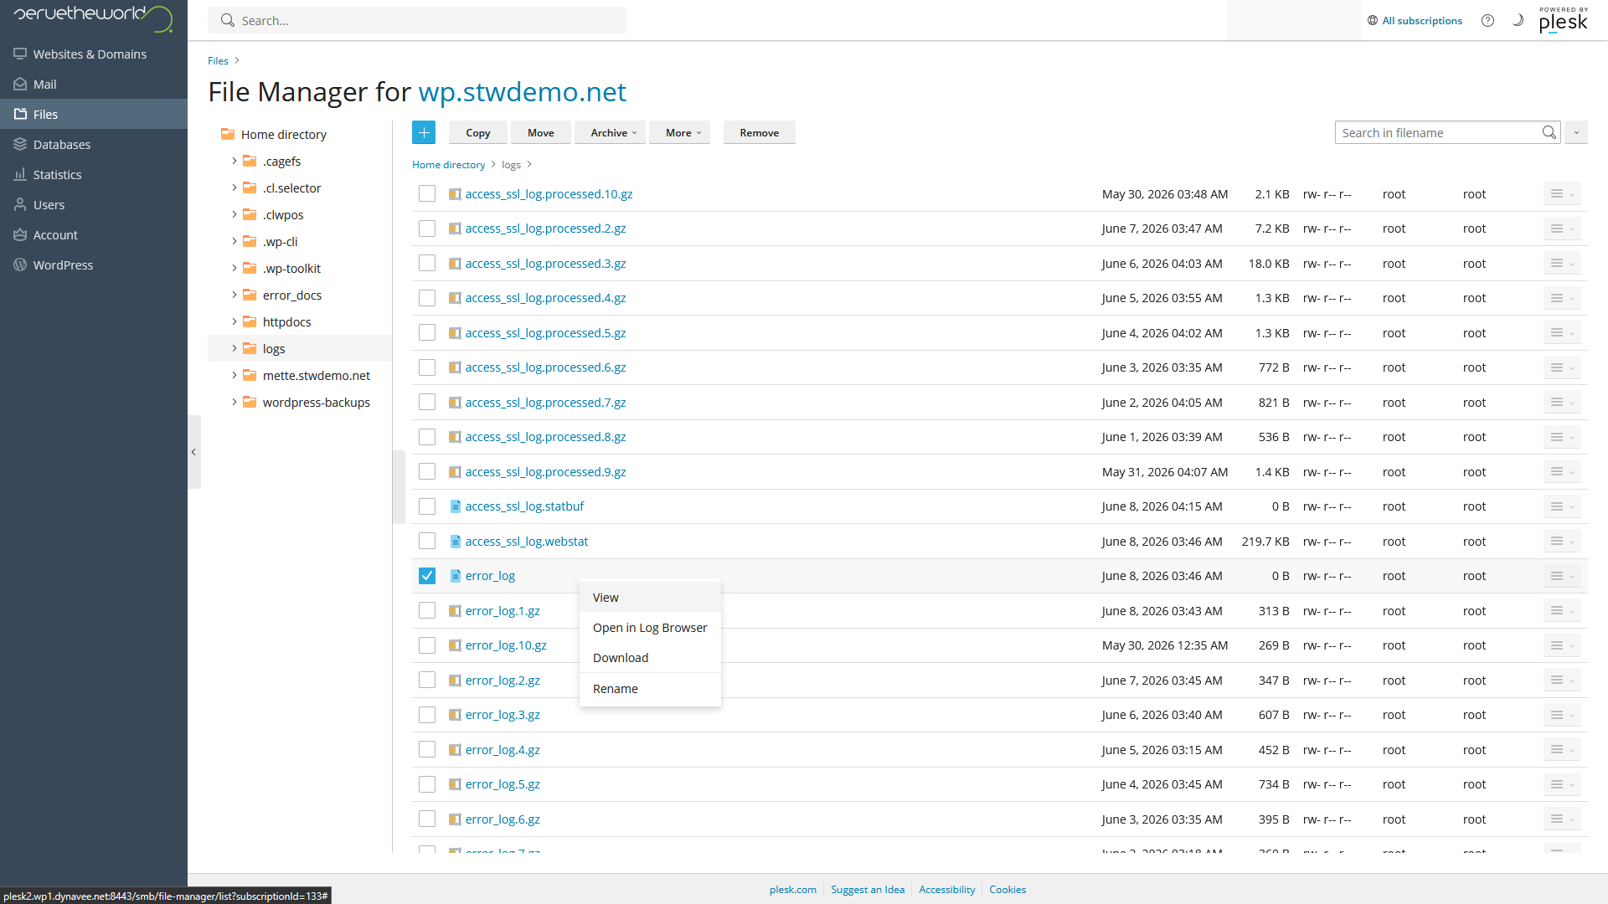Image resolution: width=1608 pixels, height=904 pixels.
Task: Check error_log.6.gz checkbox
Action: point(427,819)
